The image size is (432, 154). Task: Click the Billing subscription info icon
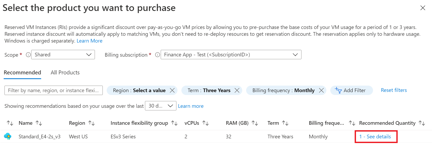[x=157, y=55]
